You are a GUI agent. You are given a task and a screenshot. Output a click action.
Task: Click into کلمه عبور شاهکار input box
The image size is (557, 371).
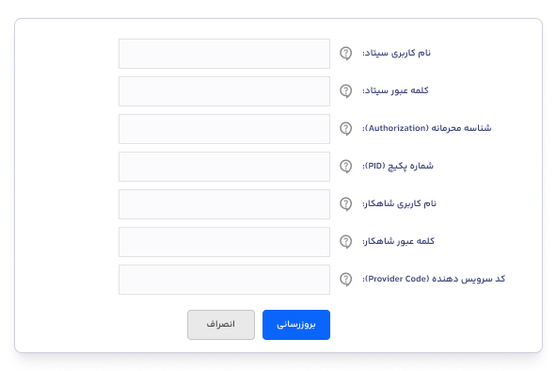tap(224, 242)
